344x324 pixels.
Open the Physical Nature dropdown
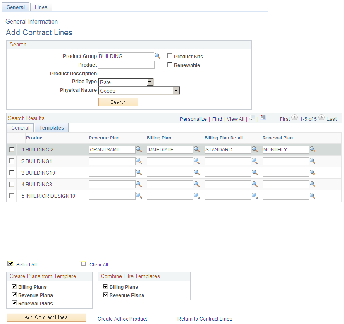click(177, 90)
